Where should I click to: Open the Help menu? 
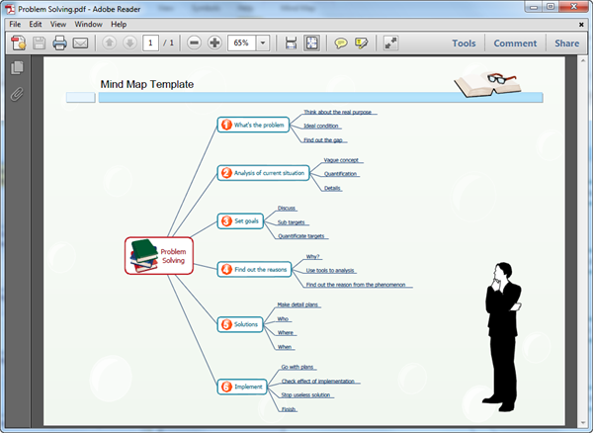coord(119,24)
